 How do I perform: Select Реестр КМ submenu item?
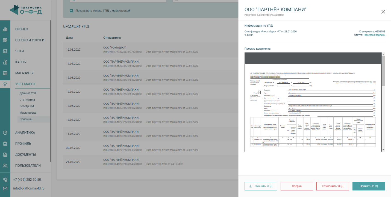[27, 106]
